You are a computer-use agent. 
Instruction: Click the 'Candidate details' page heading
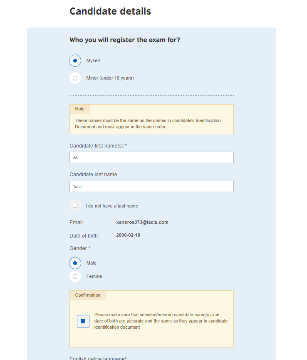110,12
